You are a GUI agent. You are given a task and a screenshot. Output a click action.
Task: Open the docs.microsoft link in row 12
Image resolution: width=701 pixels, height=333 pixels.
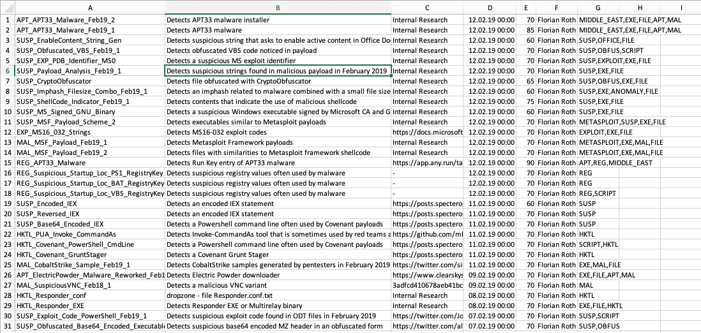[427, 132]
